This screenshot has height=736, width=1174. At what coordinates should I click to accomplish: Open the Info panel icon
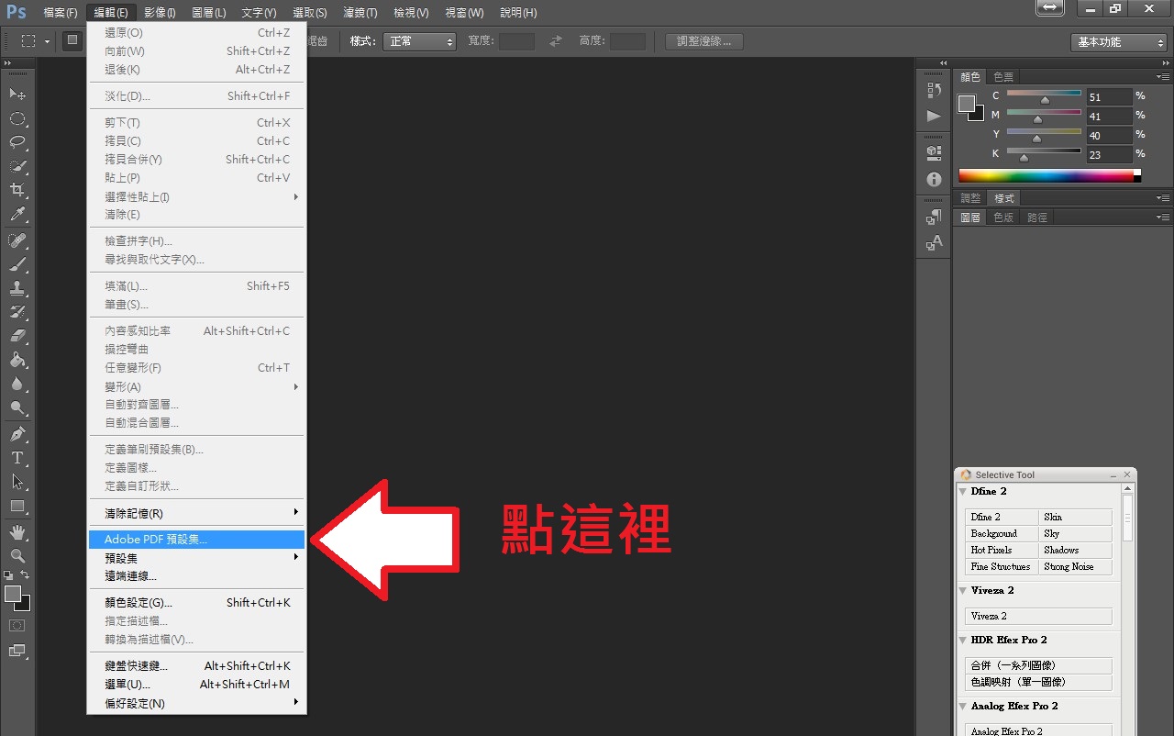[934, 180]
